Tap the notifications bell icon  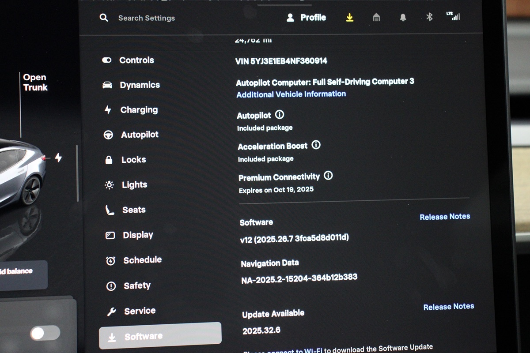(403, 18)
